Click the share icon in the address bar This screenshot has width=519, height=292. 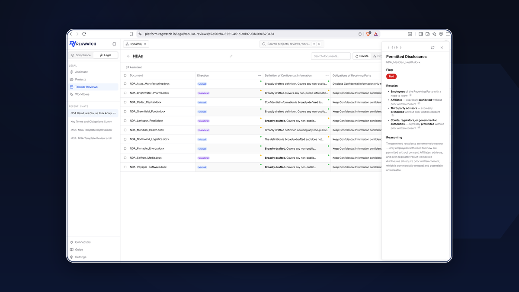coord(360,34)
